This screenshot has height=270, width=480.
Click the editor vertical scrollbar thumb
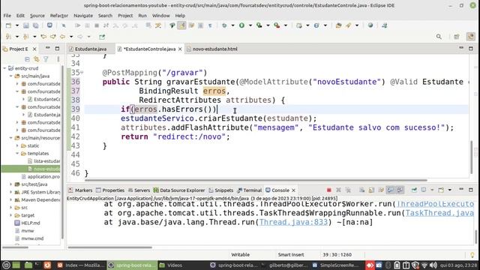pos(472,157)
